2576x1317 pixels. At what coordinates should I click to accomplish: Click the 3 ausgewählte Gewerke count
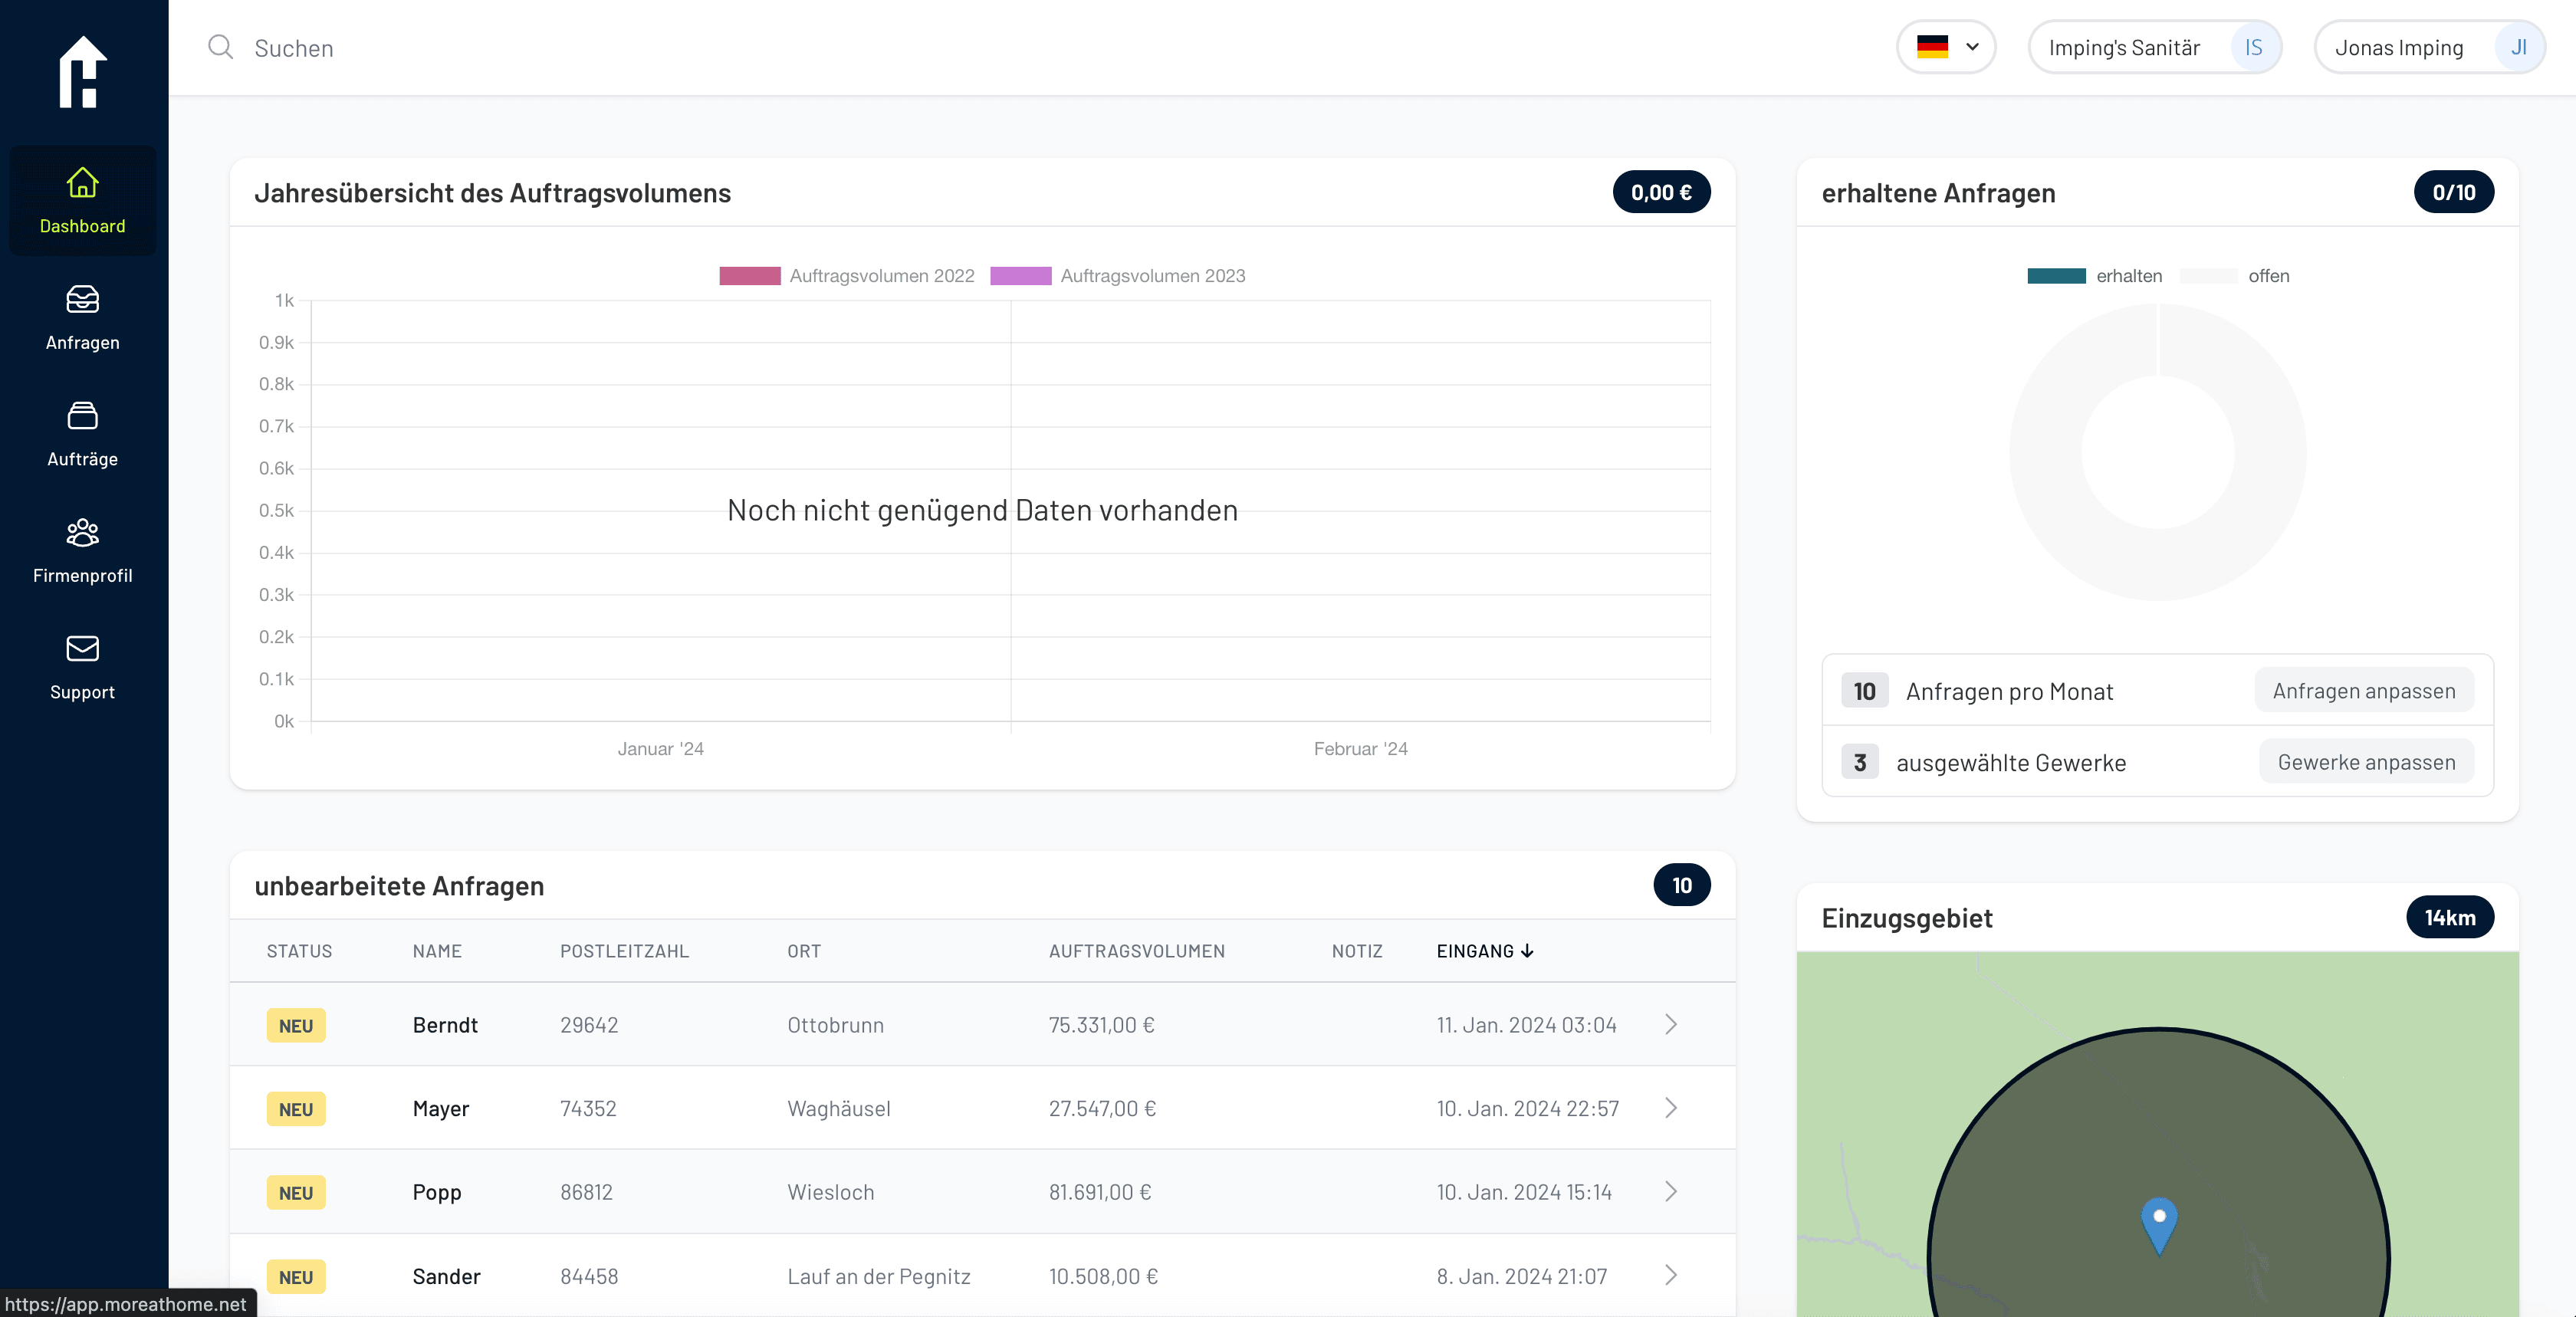point(1860,762)
